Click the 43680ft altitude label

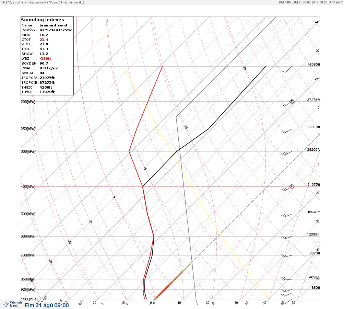314,64
